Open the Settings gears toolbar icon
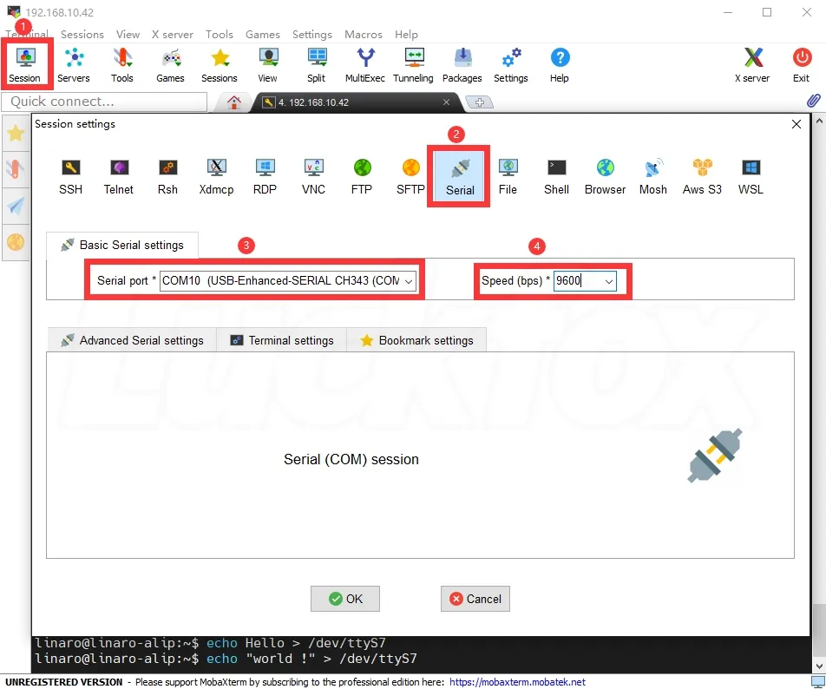The image size is (826, 689). pyautogui.click(x=510, y=65)
